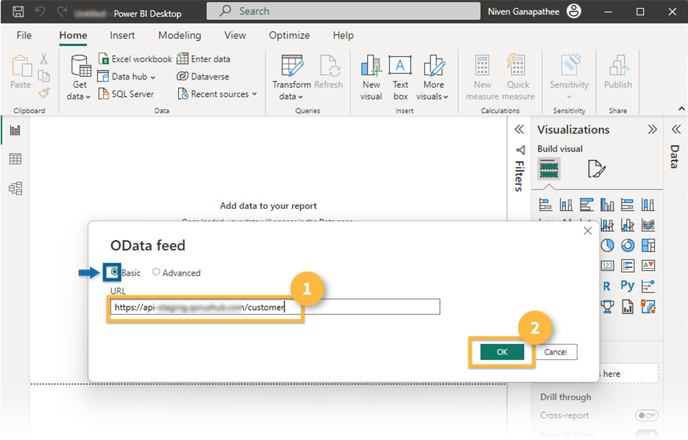Image resolution: width=688 pixels, height=440 pixels.
Task: Cancel the OData feed dialog
Action: click(x=556, y=352)
